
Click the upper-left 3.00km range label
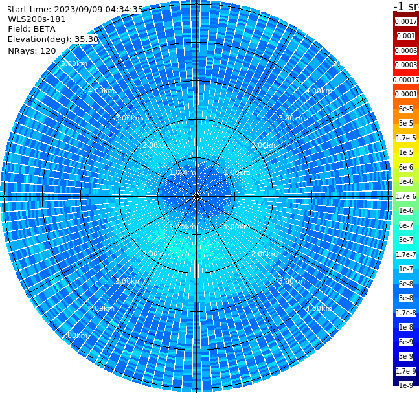[129, 118]
